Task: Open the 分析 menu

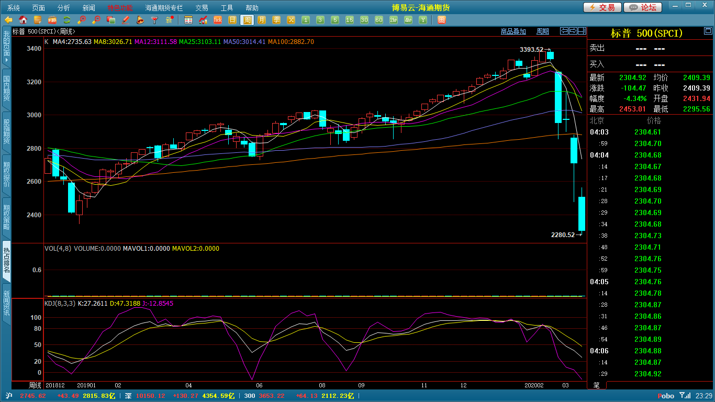Action: click(63, 8)
